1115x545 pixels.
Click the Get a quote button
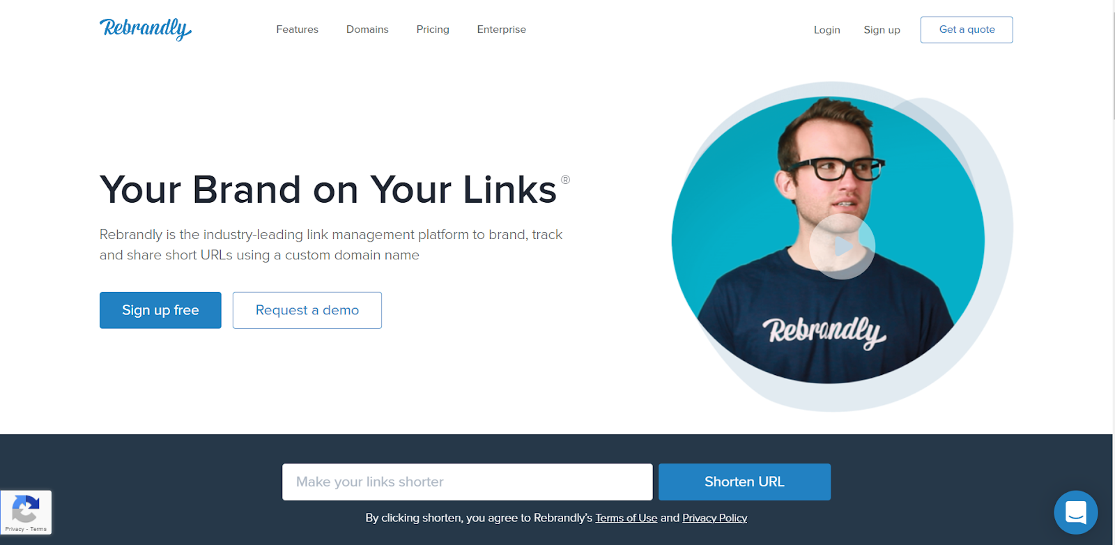pos(967,29)
